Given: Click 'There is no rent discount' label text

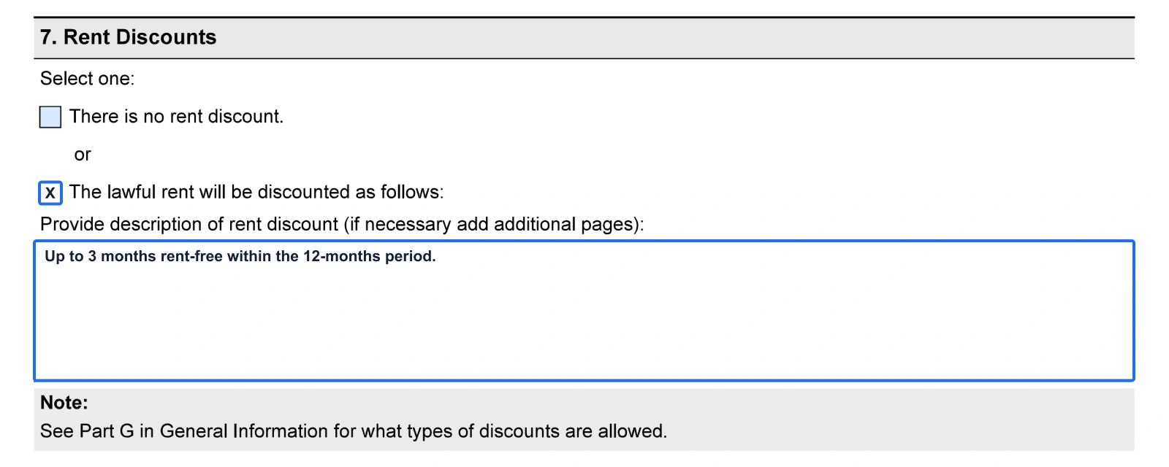Looking at the screenshot, I should [x=177, y=116].
